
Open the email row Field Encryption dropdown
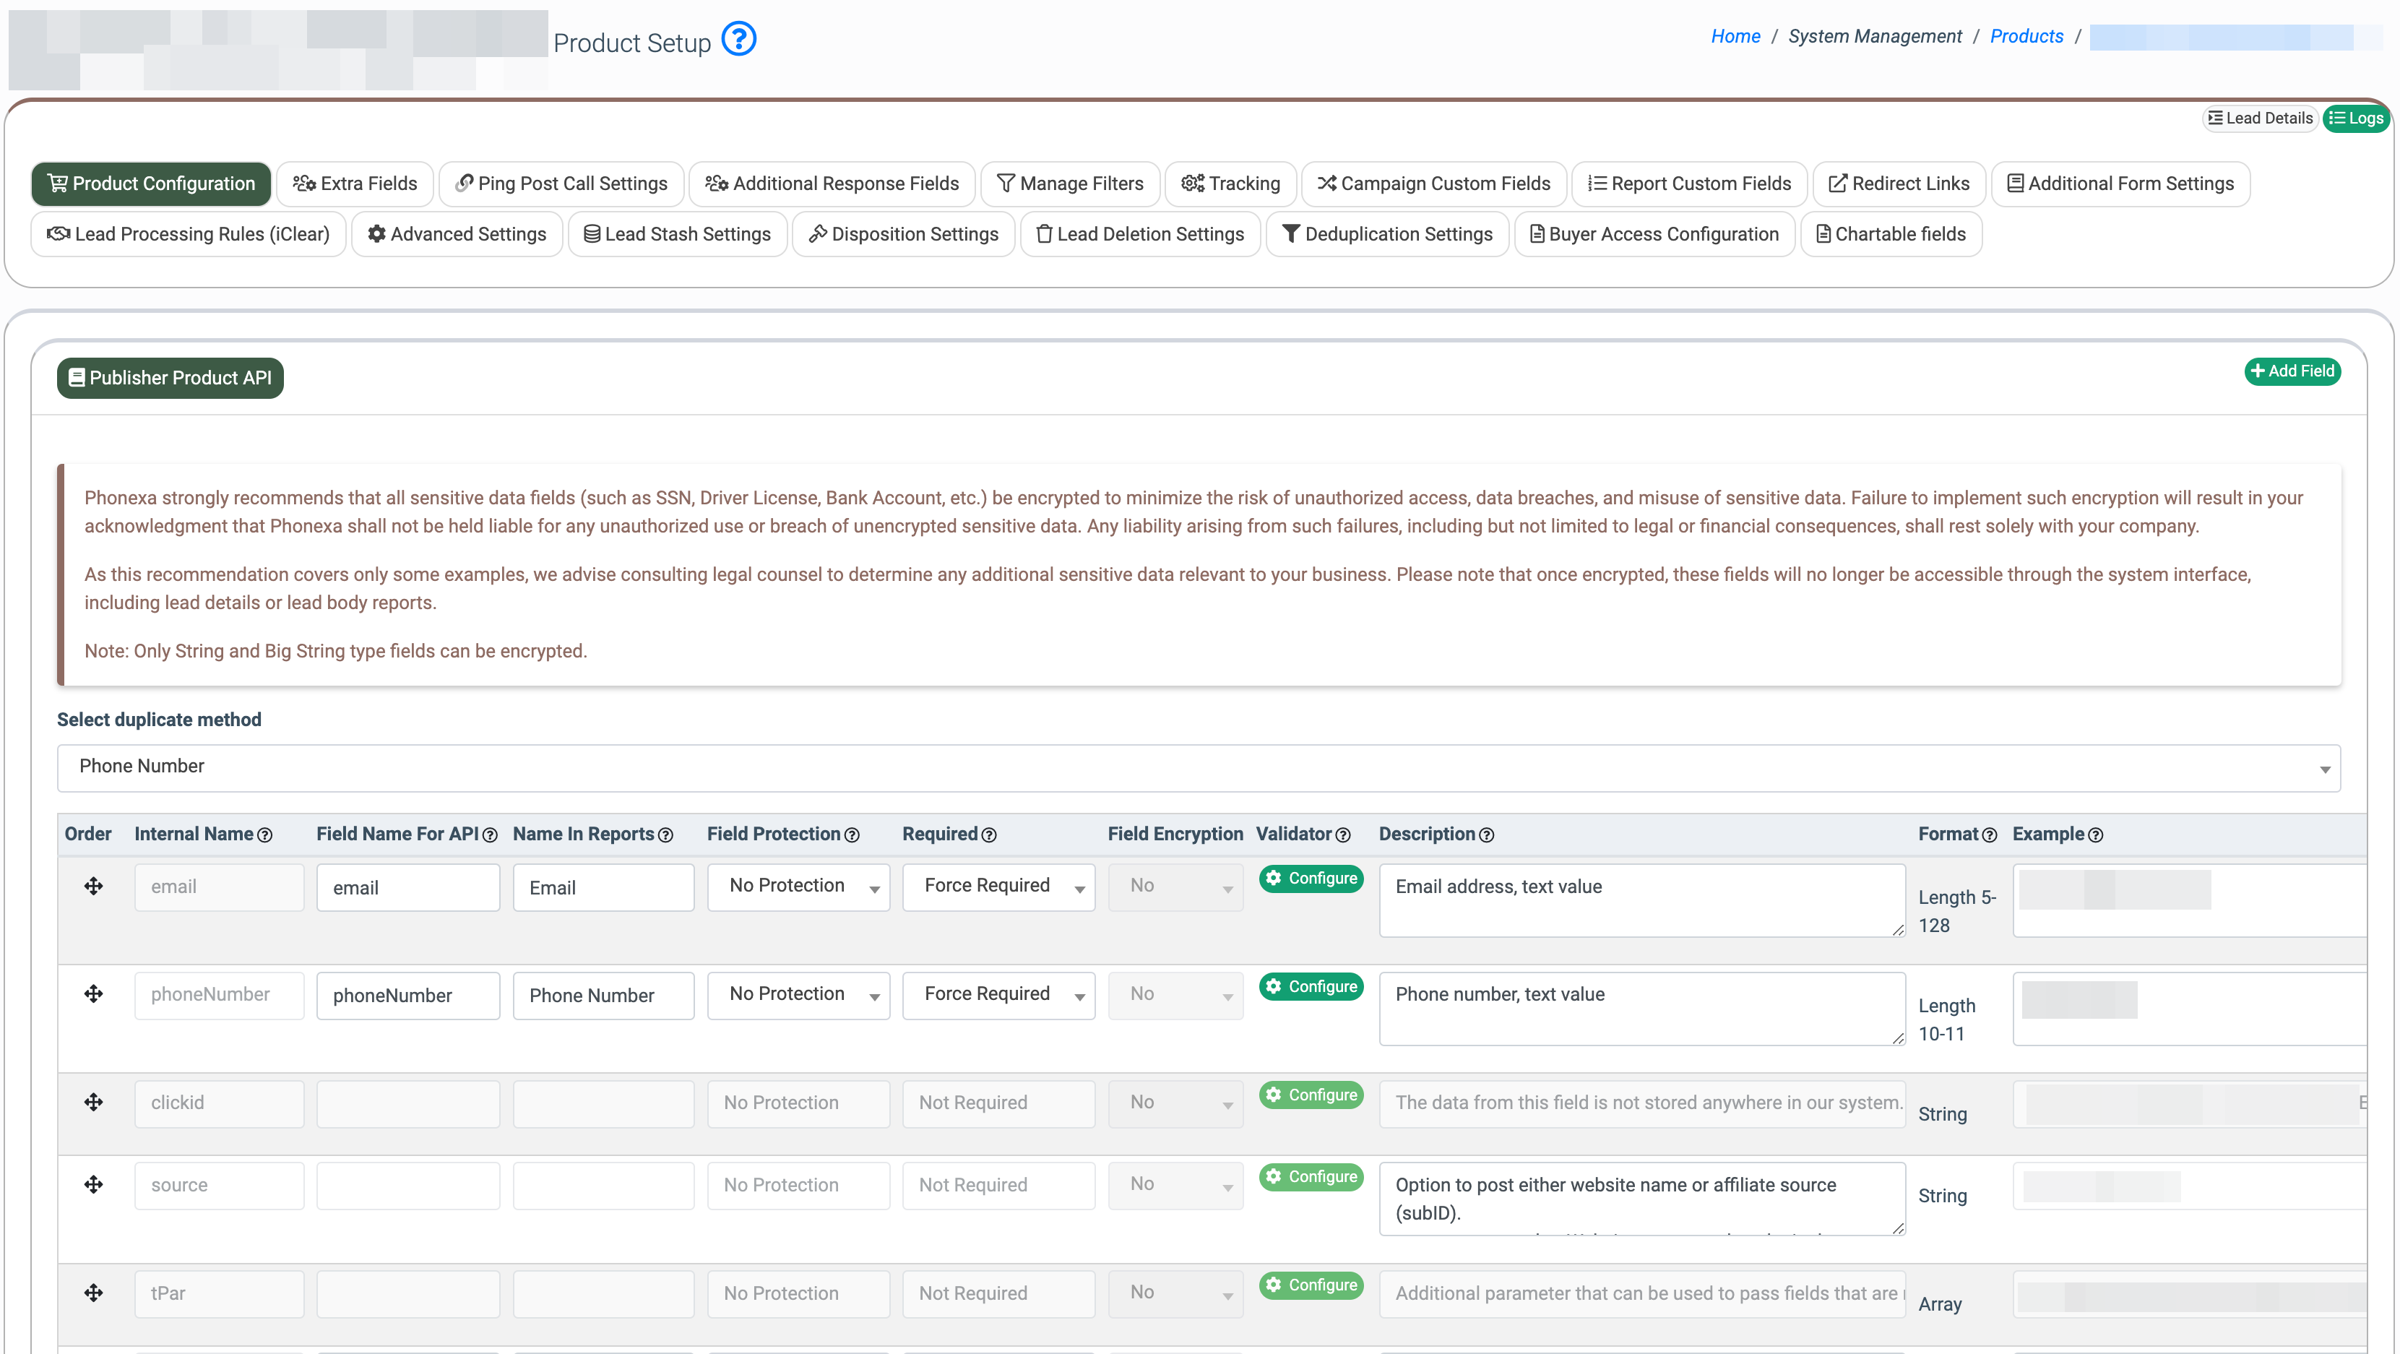[x=1175, y=887]
